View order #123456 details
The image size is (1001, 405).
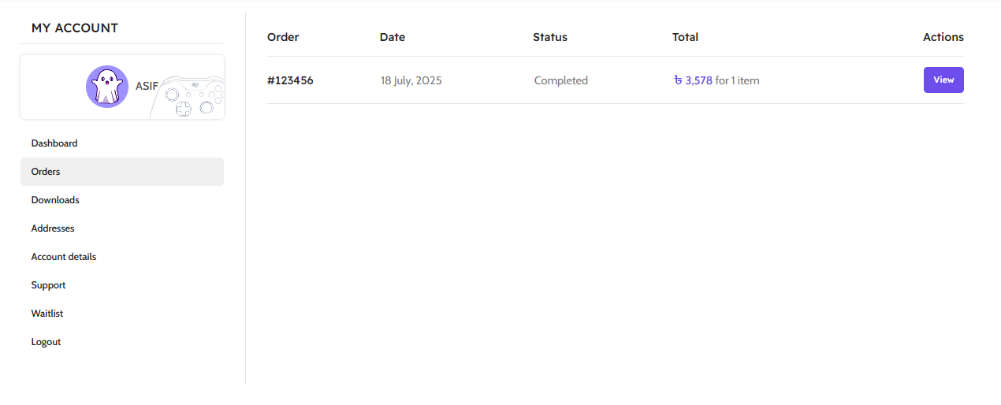click(943, 80)
